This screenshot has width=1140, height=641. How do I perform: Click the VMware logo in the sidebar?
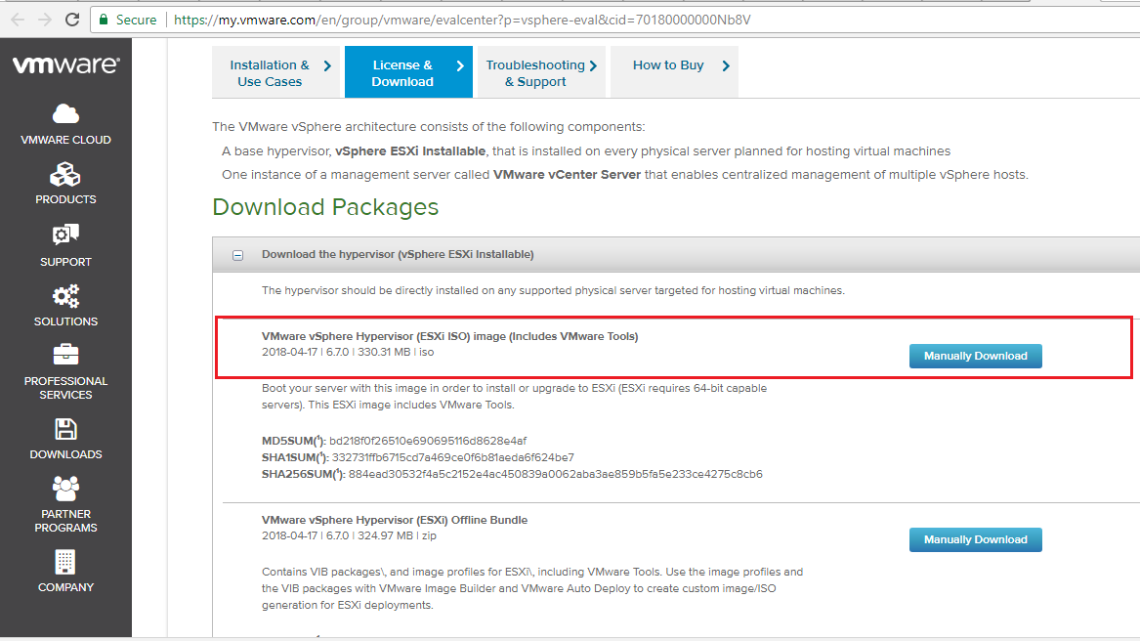point(66,64)
